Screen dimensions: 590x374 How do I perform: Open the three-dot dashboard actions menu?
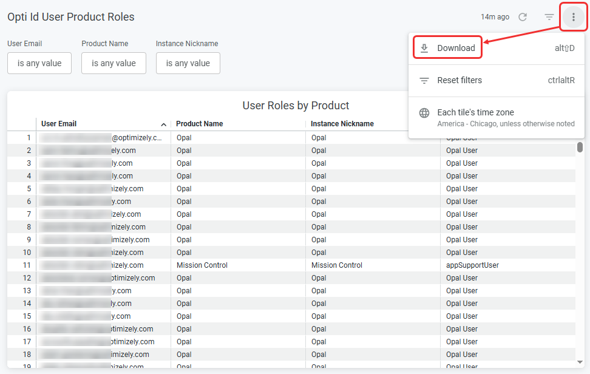coord(574,17)
